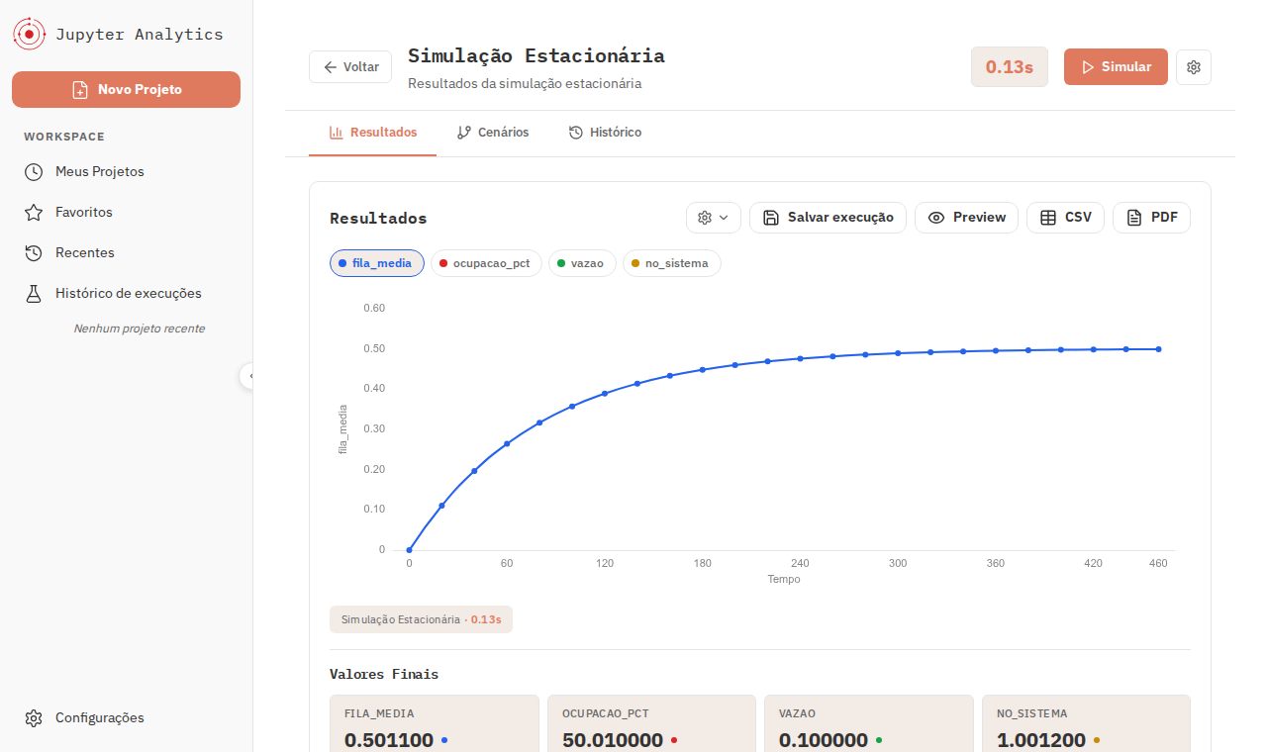Click the Valores Finais heading
Viewport: 1267px width, 752px height.
pos(384,674)
